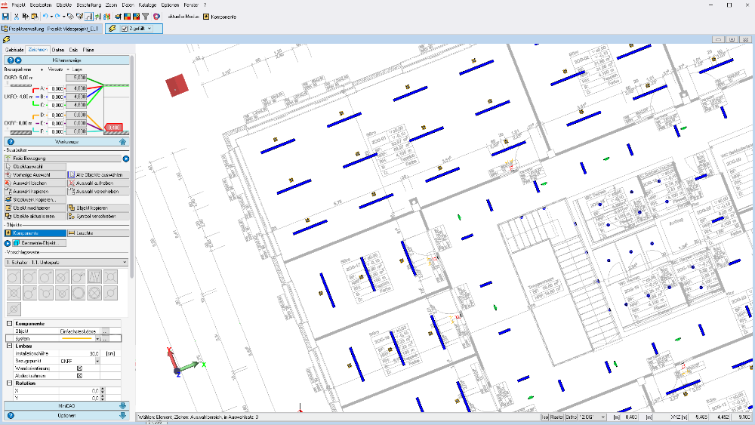Select the first symbol in the Vorschlagswerte grid
This screenshot has width=755, height=425.
pos(14,277)
